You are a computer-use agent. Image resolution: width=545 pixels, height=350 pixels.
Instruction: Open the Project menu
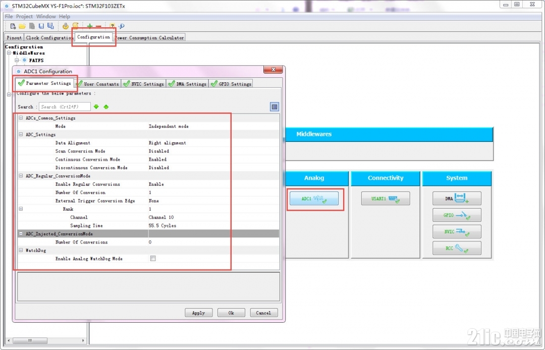click(24, 16)
